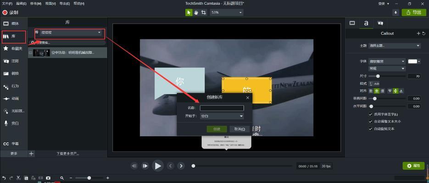429x183 pixels.
Task: Click the timeline zoom magnifier icon
Action: pos(62,178)
